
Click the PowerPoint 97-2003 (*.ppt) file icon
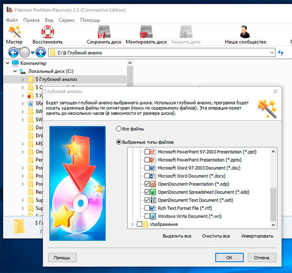[x=153, y=152]
